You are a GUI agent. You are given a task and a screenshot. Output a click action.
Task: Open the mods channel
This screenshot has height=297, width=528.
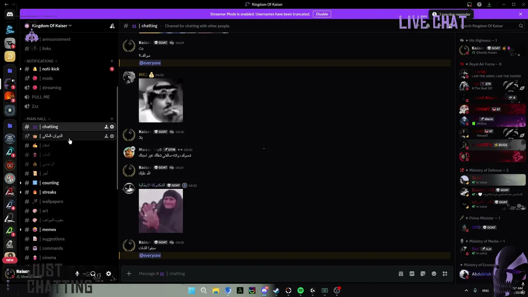[68, 78]
